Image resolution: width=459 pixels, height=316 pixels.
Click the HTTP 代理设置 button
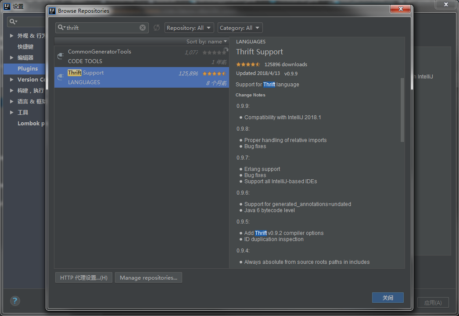pyautogui.click(x=84, y=277)
